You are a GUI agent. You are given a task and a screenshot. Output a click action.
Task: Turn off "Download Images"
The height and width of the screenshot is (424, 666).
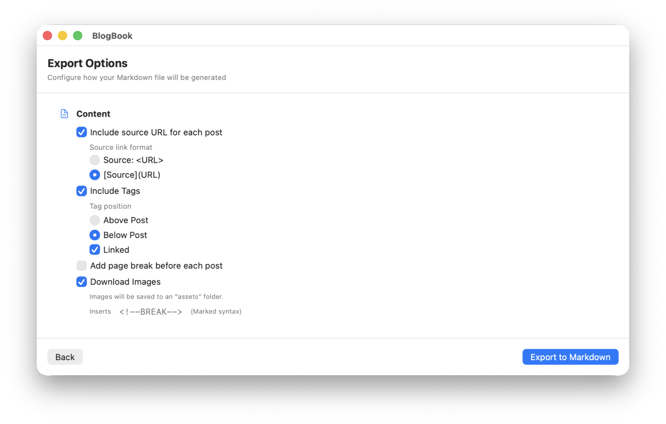[82, 282]
